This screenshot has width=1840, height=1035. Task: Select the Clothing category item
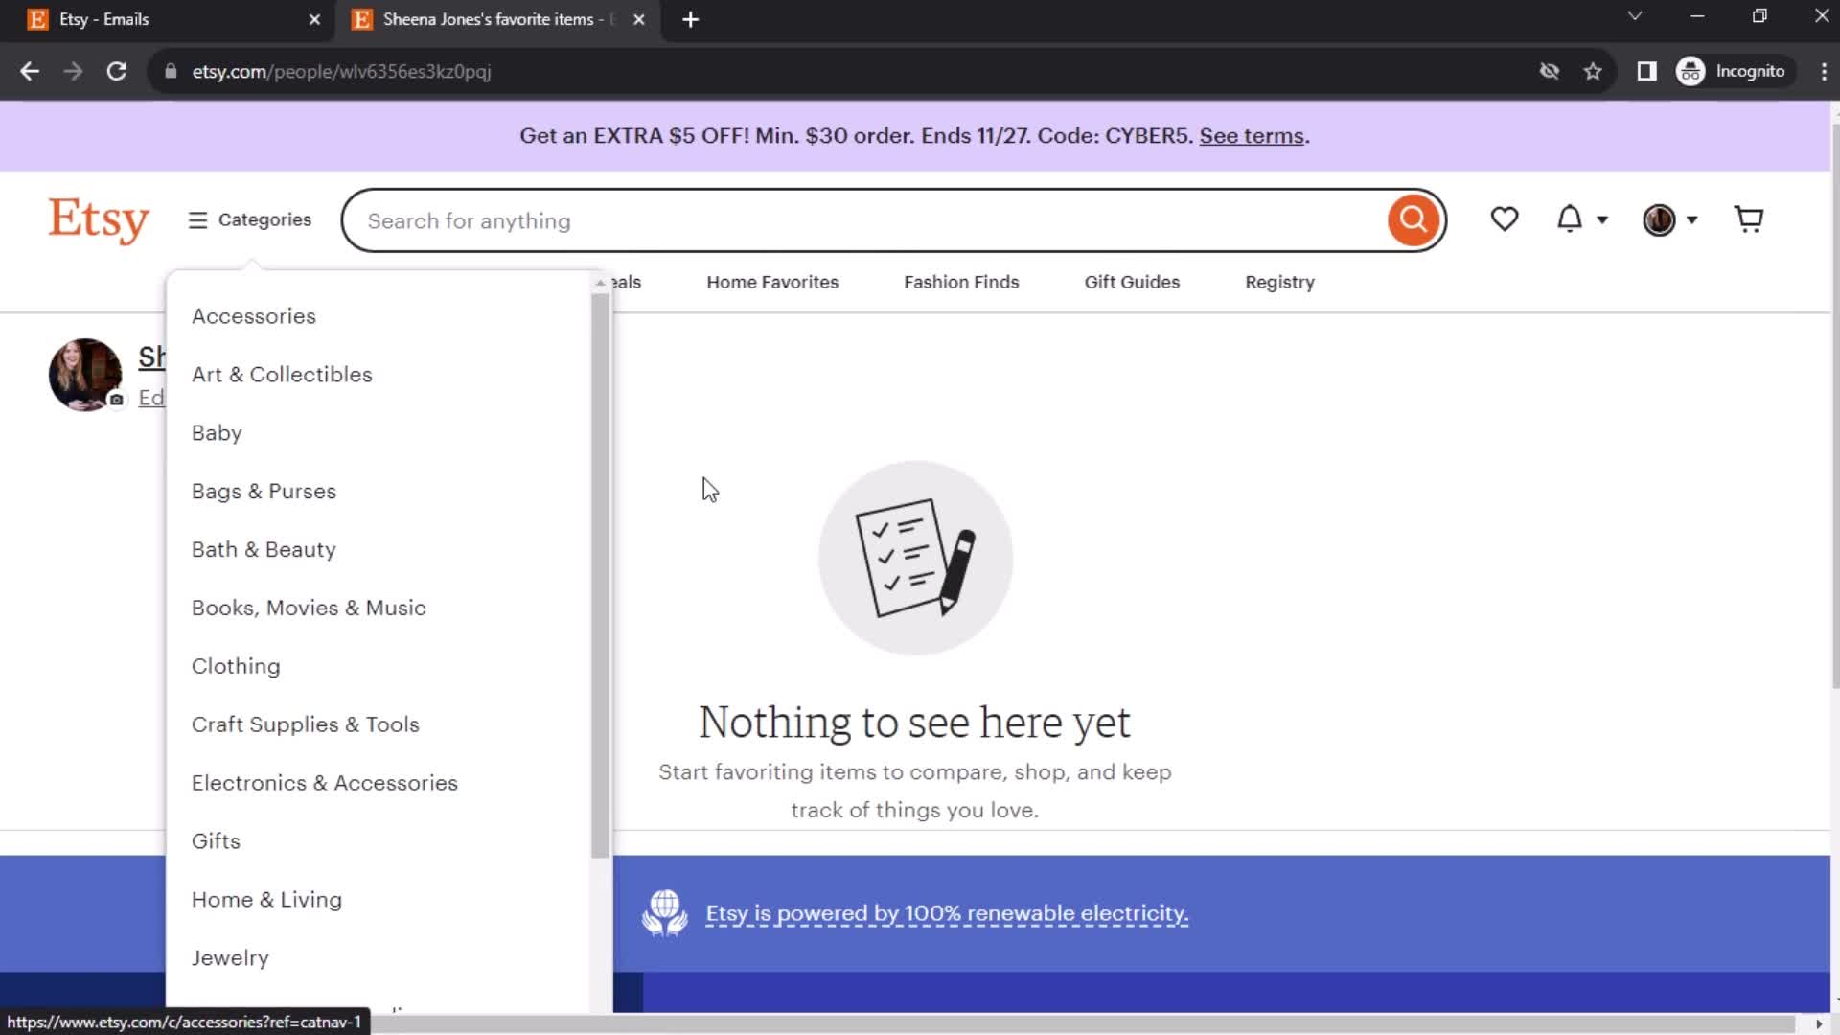237,666
